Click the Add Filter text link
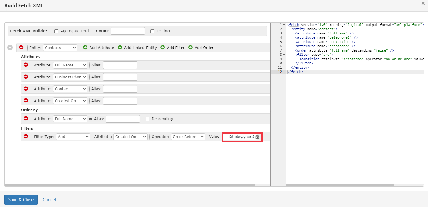The width and height of the screenshot is (428, 207). coord(176,48)
